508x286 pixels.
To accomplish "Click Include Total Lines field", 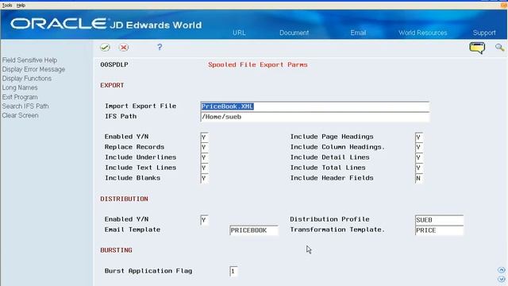I will 418,168.
